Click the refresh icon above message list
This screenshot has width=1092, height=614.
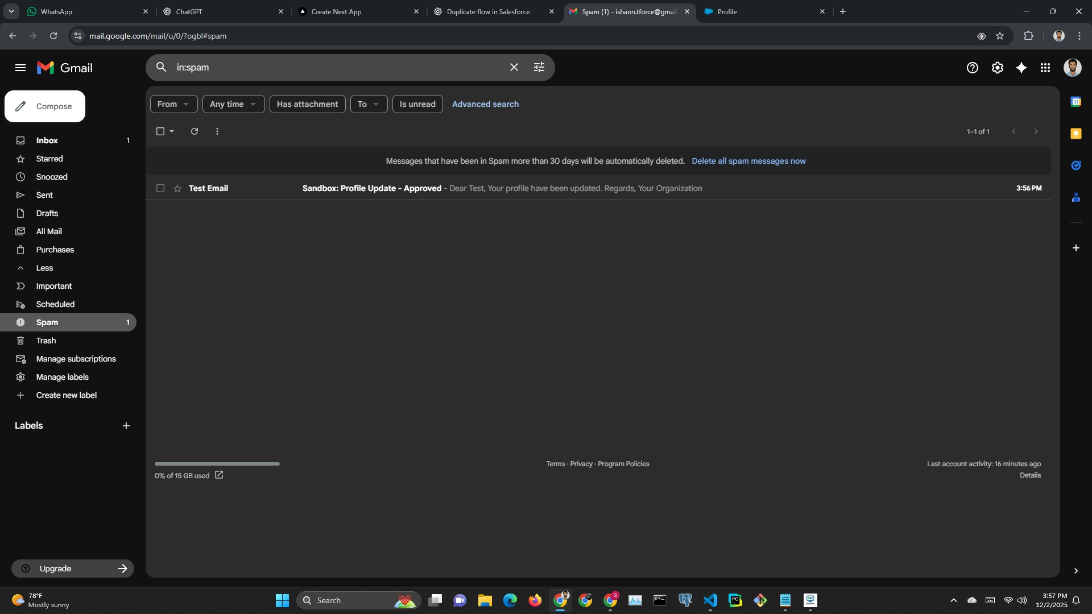(x=195, y=131)
